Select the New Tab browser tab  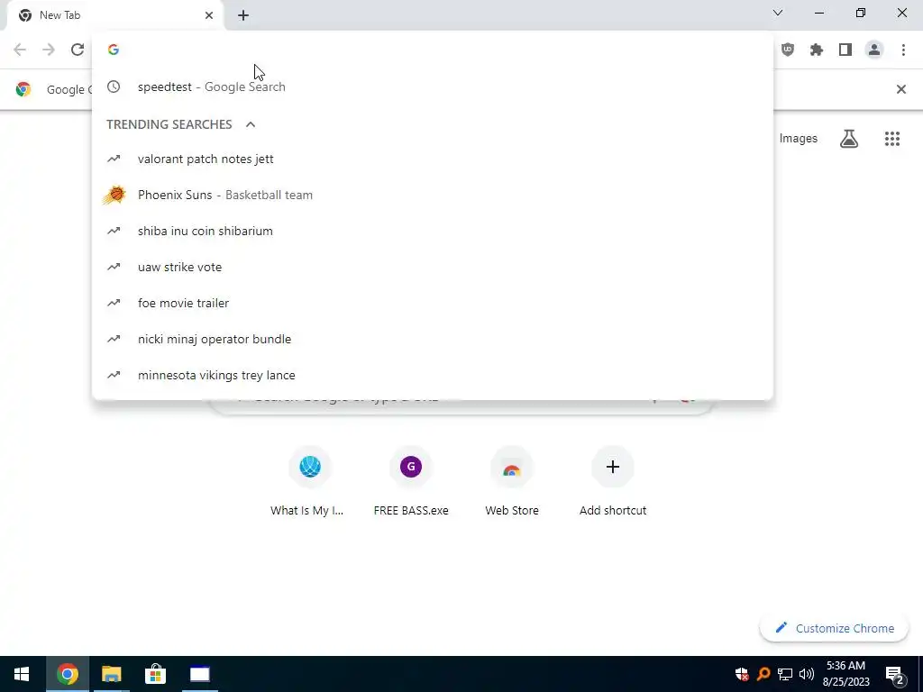coord(114,15)
